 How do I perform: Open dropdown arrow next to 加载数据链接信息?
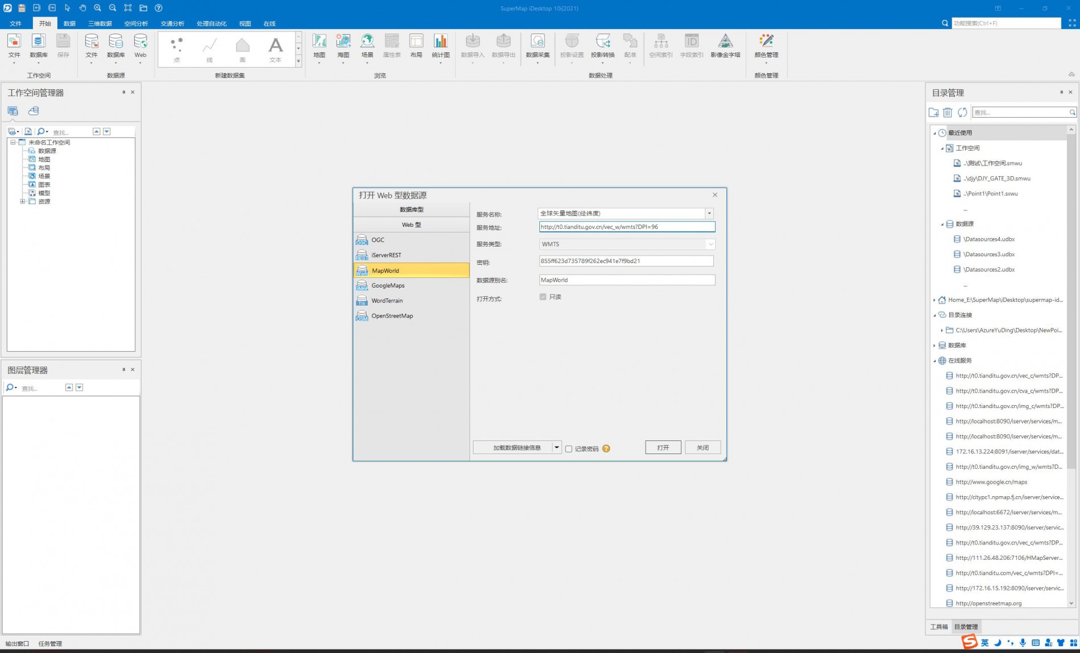(557, 447)
